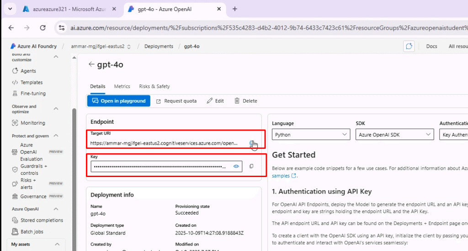The width and height of the screenshot is (468, 251).
Task: Copy the API key to clipboard
Action: pos(251,167)
